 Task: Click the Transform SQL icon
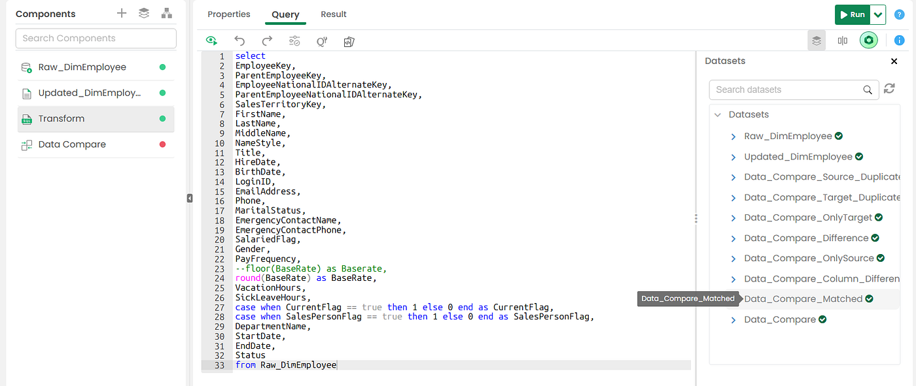click(x=27, y=119)
